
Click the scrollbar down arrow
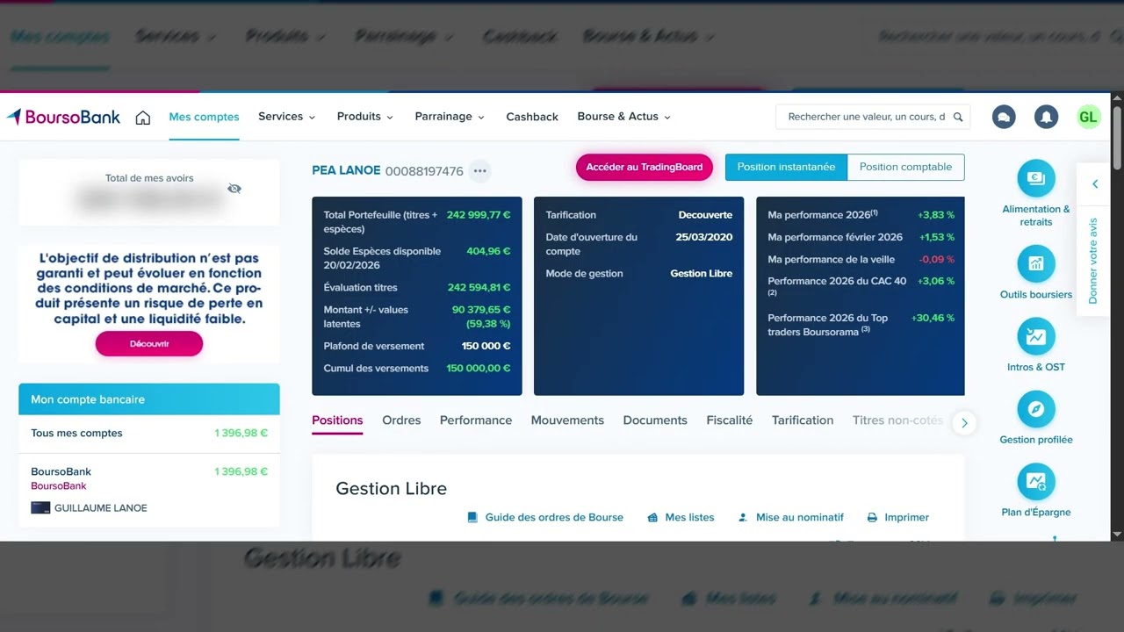1117,534
